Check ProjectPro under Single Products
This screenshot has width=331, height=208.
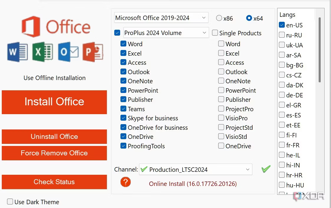click(221, 109)
